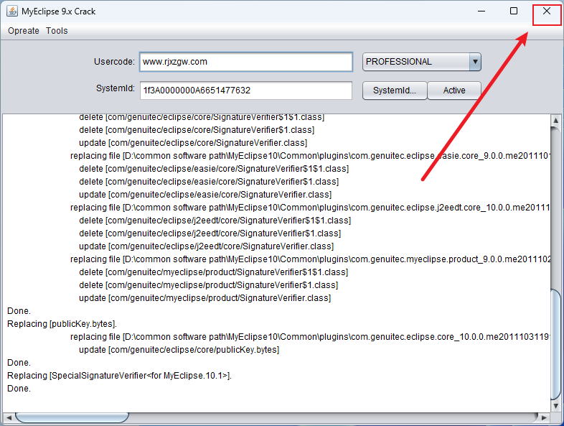Click log line 'Replacing [publicKey.bytes].'
This screenshot has height=426, width=564.
point(62,324)
